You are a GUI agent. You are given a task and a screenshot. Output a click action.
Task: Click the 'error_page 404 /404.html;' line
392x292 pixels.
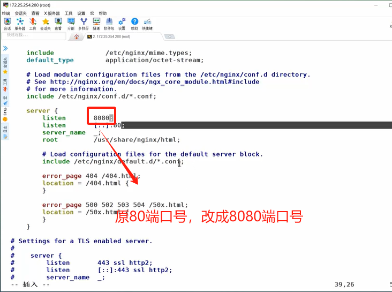coord(91,176)
